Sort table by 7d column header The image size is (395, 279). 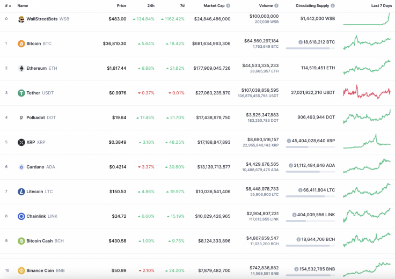click(x=182, y=5)
